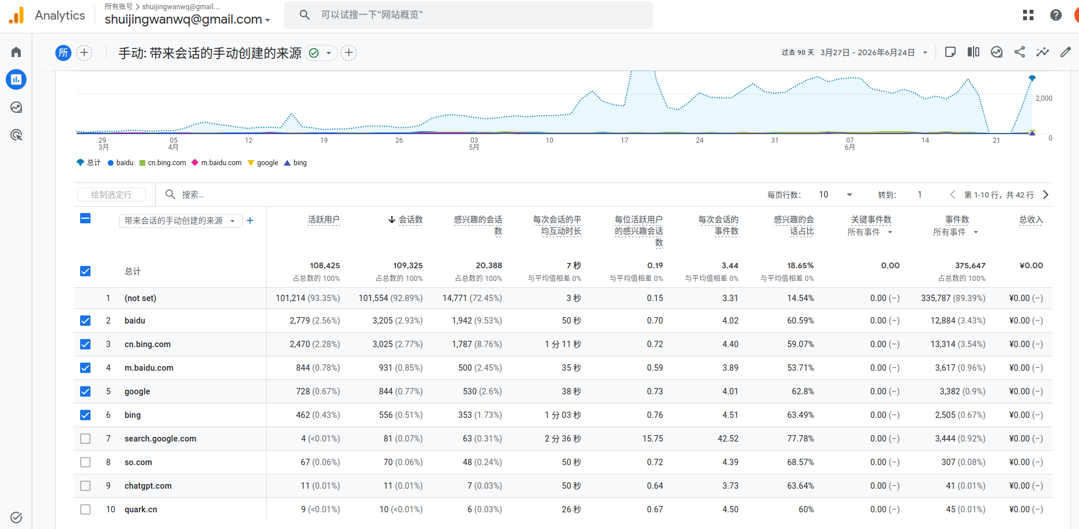This screenshot has height=529, width=1079.
Task: Click (not set) row label
Action: click(141, 298)
